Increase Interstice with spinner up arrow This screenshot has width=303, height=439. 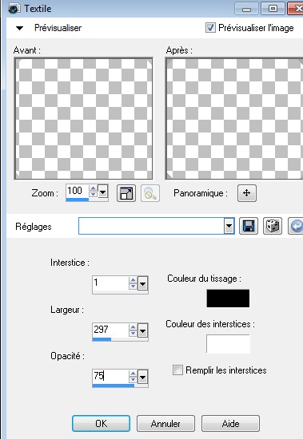(x=133, y=280)
